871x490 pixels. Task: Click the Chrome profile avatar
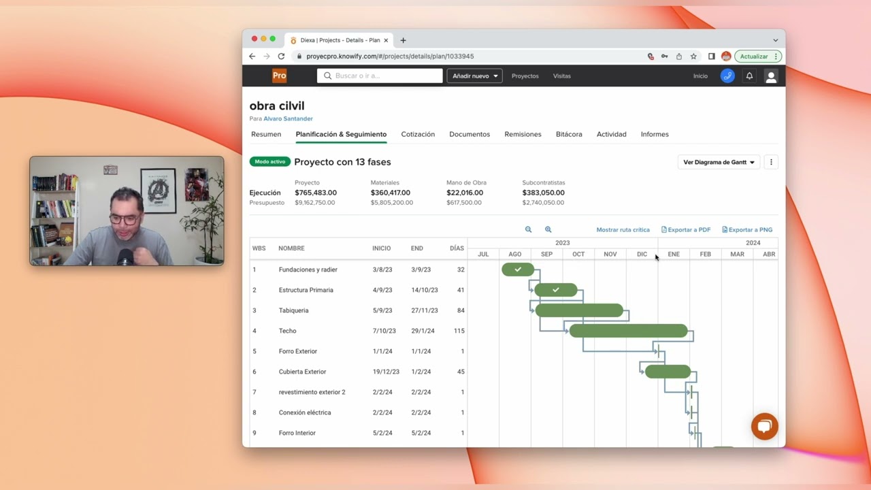726,56
